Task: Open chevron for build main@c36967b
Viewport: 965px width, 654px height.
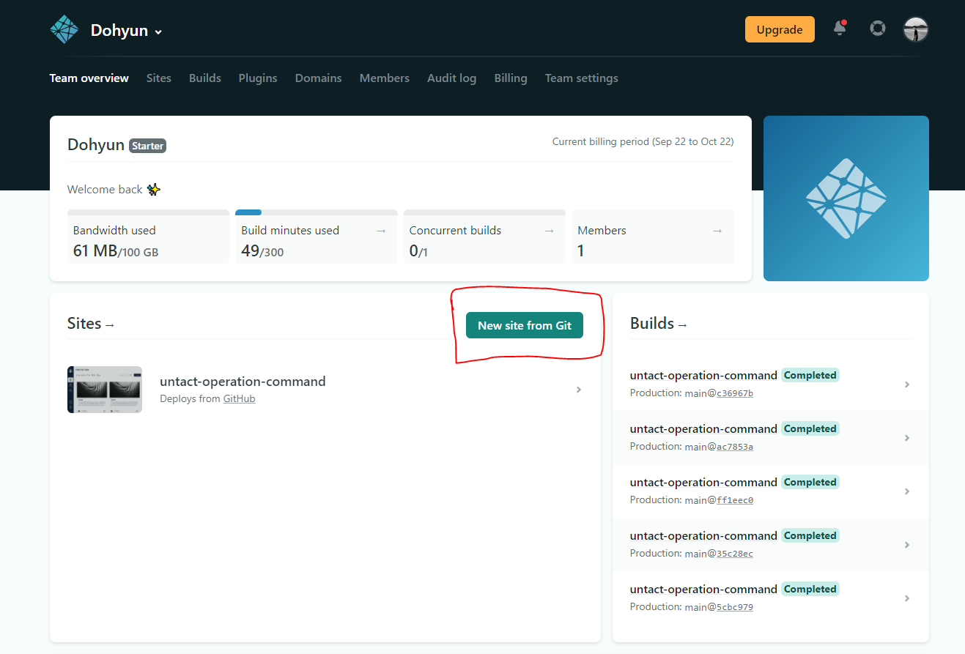Action: point(907,384)
